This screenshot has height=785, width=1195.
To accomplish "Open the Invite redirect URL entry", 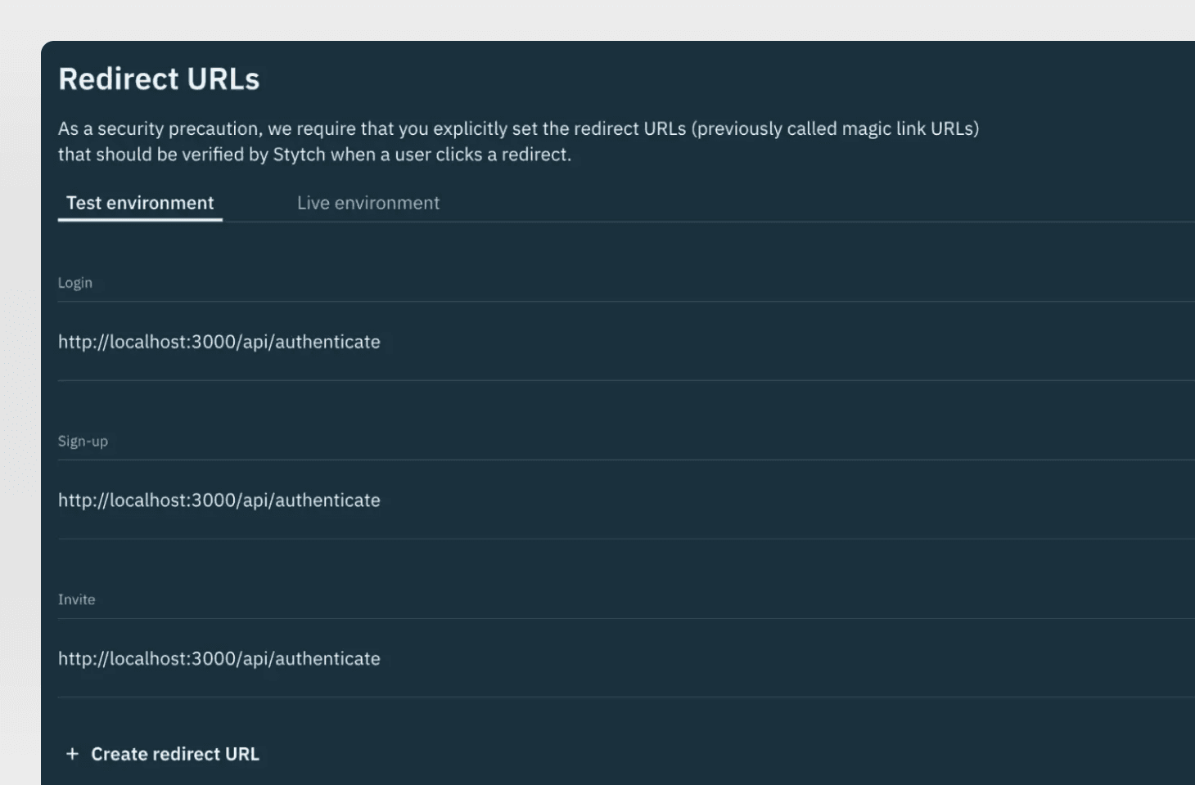I will [219, 659].
